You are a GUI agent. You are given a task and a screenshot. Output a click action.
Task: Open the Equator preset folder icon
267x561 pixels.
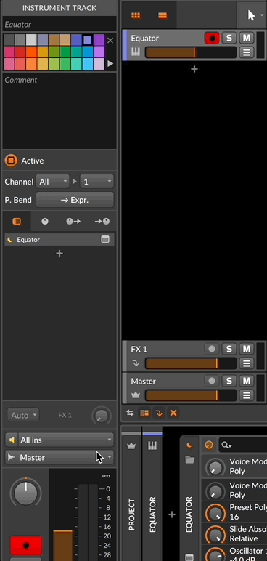[x=190, y=460]
